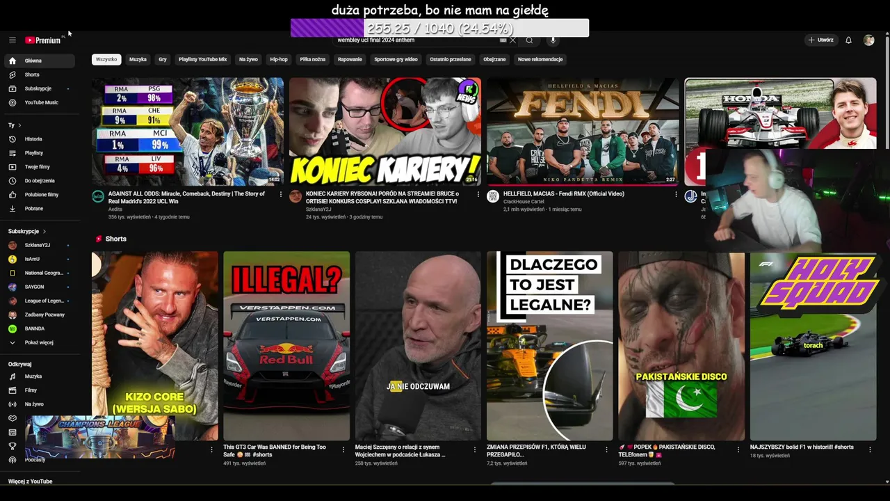Select the Piłka nożna filter chip
The width and height of the screenshot is (890, 501).
(x=313, y=60)
